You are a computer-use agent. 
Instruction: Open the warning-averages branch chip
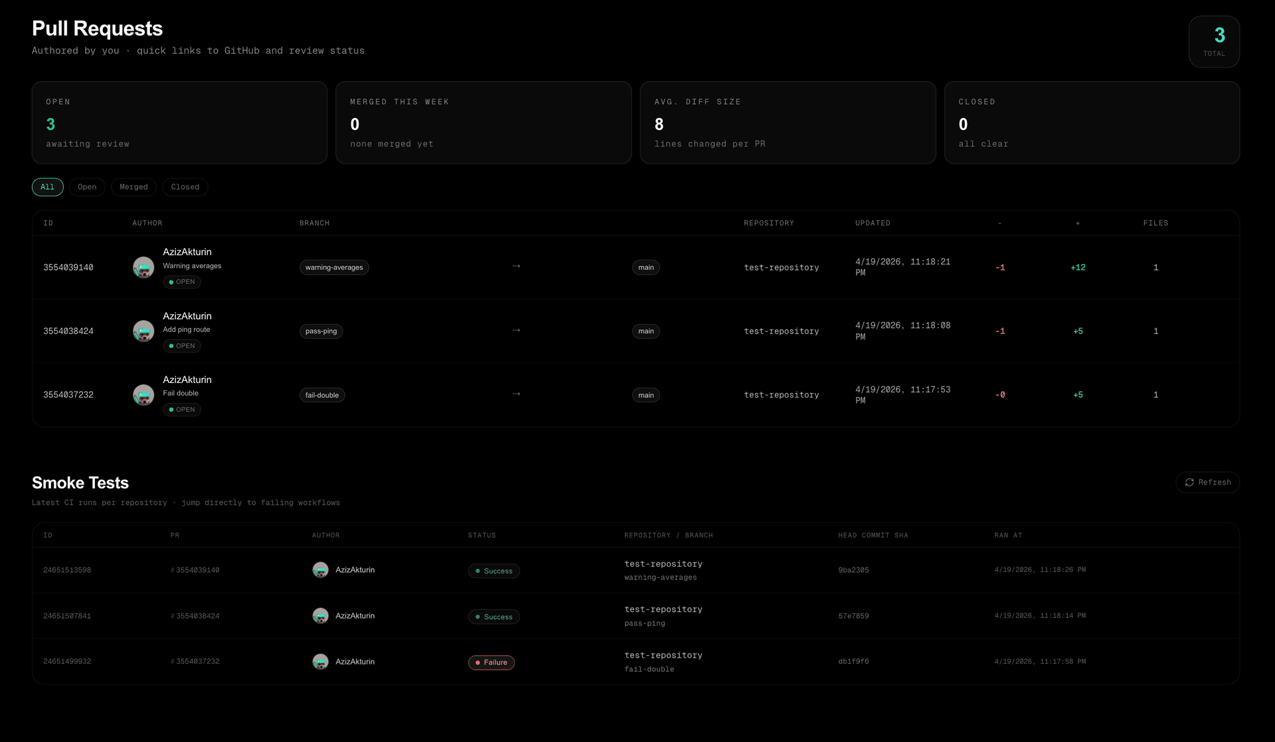(334, 267)
